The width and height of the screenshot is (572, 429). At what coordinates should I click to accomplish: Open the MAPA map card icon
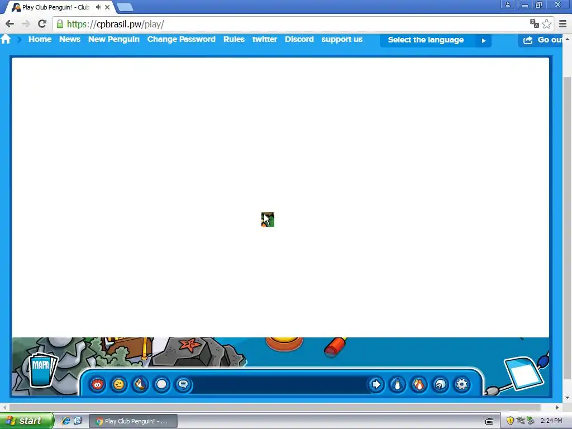(x=42, y=370)
